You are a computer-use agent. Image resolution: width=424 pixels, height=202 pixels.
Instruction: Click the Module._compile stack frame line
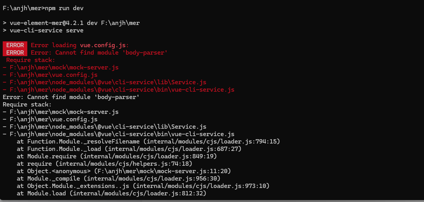pyautogui.click(x=119, y=179)
